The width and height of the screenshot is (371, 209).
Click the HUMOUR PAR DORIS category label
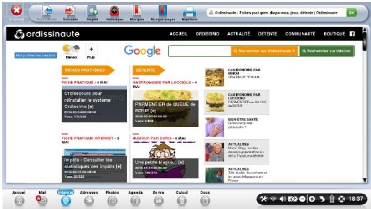[x=152, y=138]
